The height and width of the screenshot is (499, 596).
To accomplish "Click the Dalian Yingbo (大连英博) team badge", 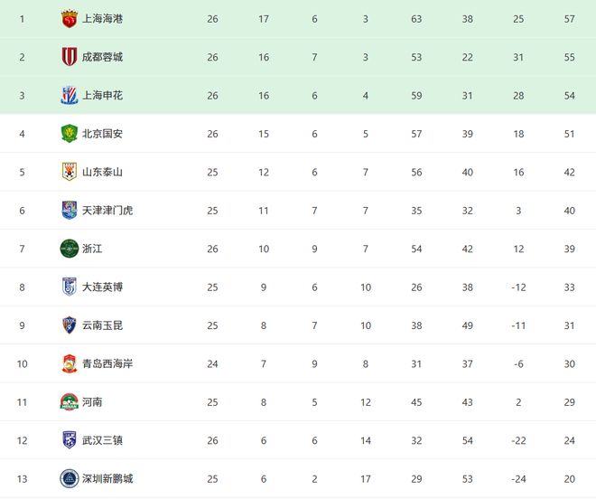I will (x=70, y=287).
